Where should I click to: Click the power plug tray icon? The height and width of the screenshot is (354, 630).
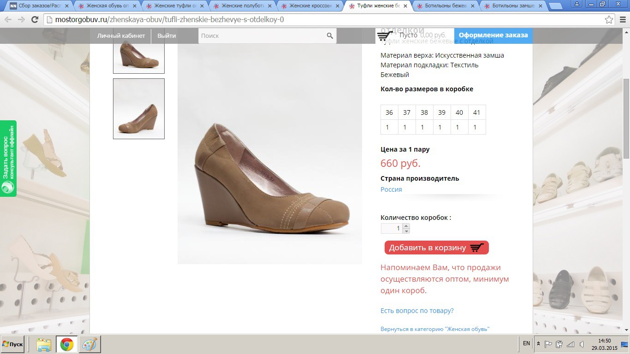(559, 344)
